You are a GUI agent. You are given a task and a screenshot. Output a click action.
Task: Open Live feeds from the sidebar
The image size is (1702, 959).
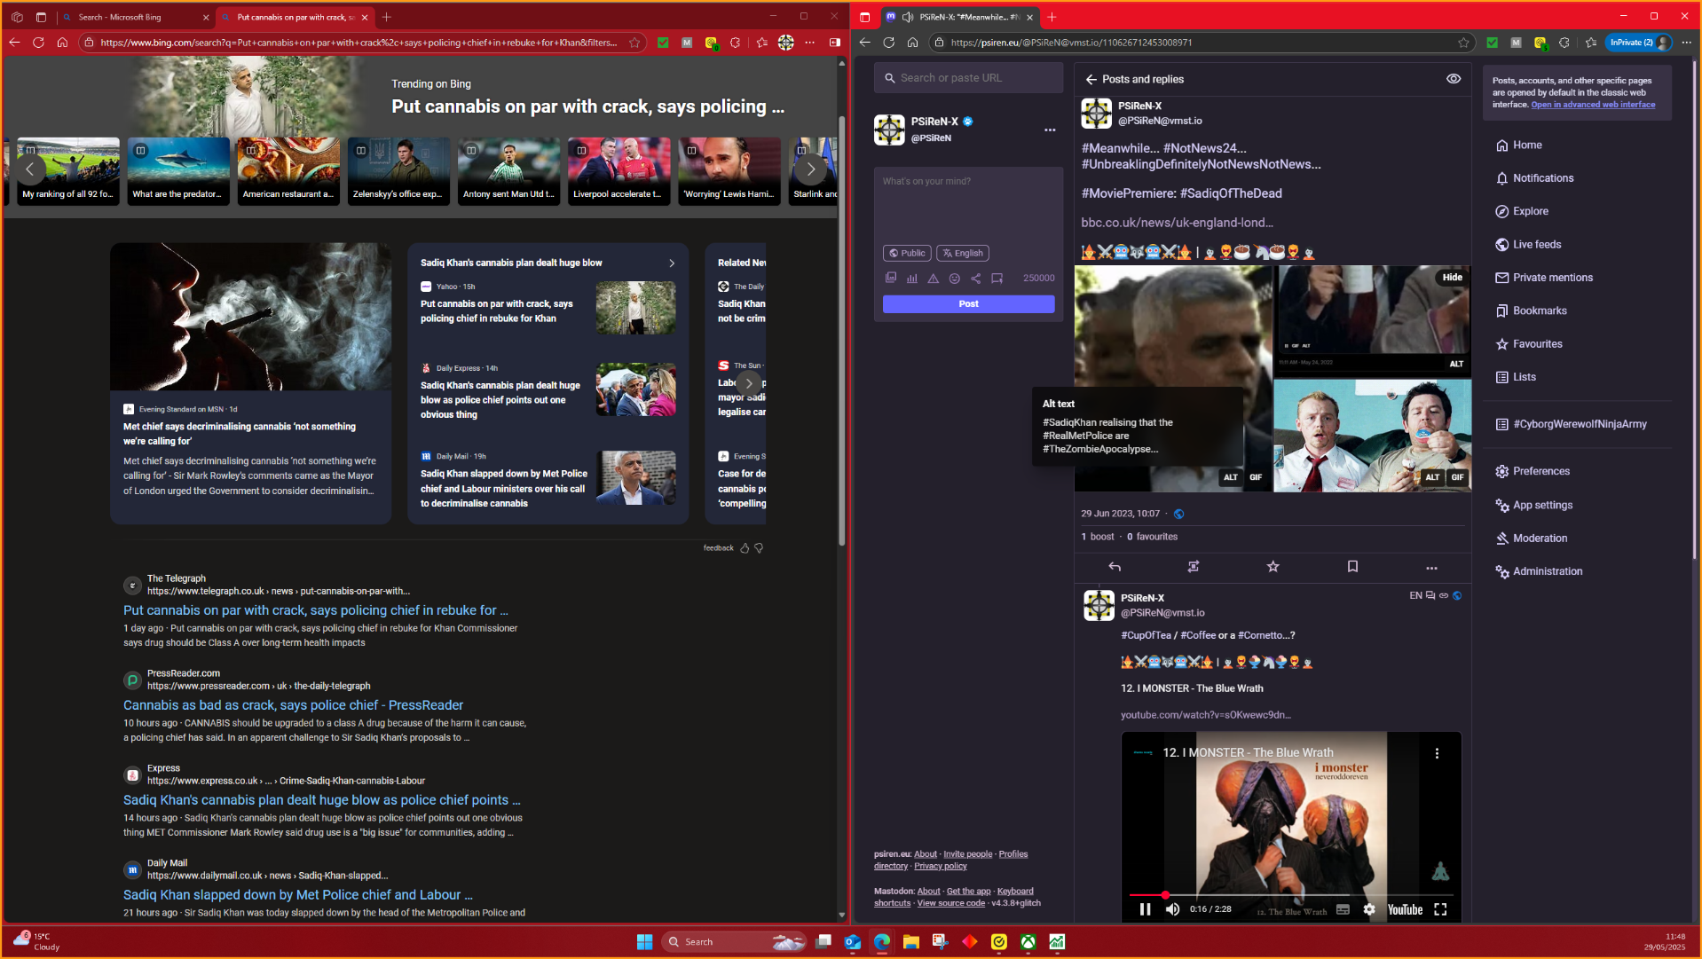(1528, 245)
